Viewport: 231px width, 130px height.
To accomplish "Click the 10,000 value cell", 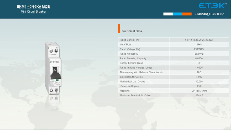I will [199, 81].
